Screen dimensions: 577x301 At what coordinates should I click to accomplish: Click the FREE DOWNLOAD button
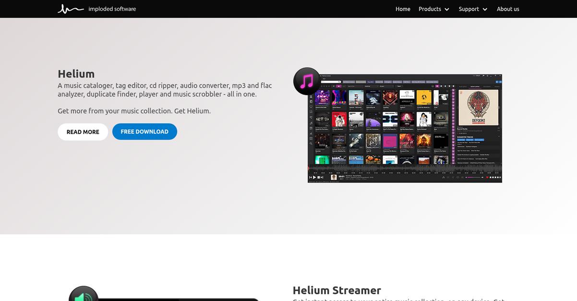click(x=144, y=132)
